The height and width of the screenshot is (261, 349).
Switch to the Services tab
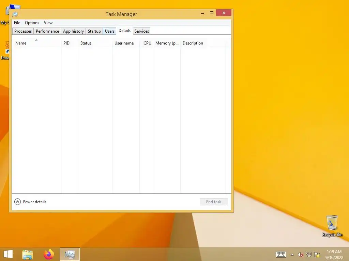(x=141, y=31)
